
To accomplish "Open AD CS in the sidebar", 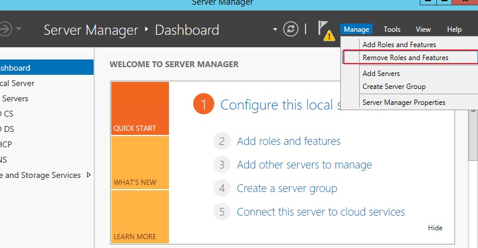I will tap(47, 114).
